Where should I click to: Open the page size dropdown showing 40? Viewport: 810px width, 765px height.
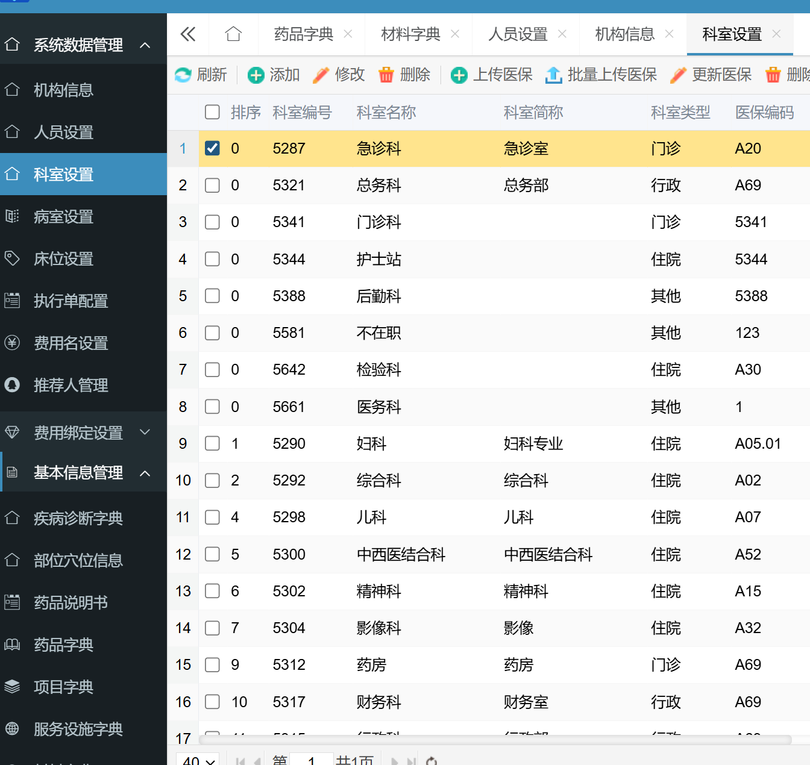(198, 760)
